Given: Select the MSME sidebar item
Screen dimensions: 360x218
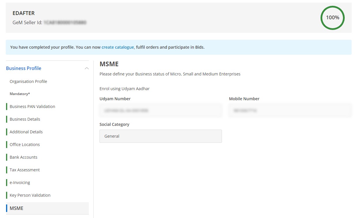Looking at the screenshot, I should click(x=16, y=208).
